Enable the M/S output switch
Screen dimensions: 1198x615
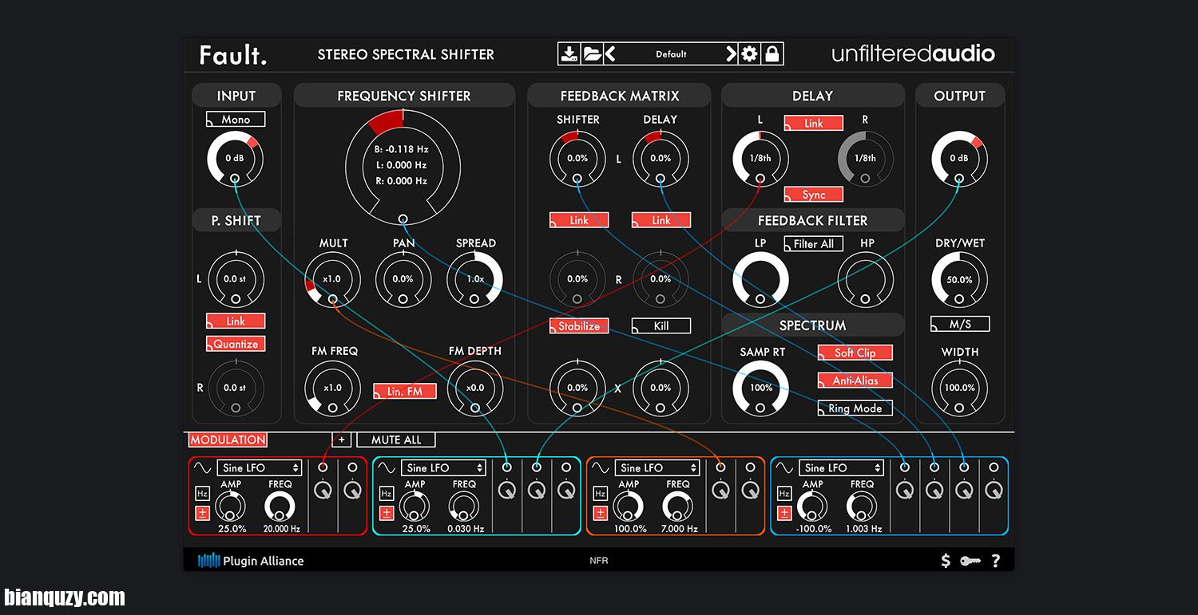tap(960, 324)
